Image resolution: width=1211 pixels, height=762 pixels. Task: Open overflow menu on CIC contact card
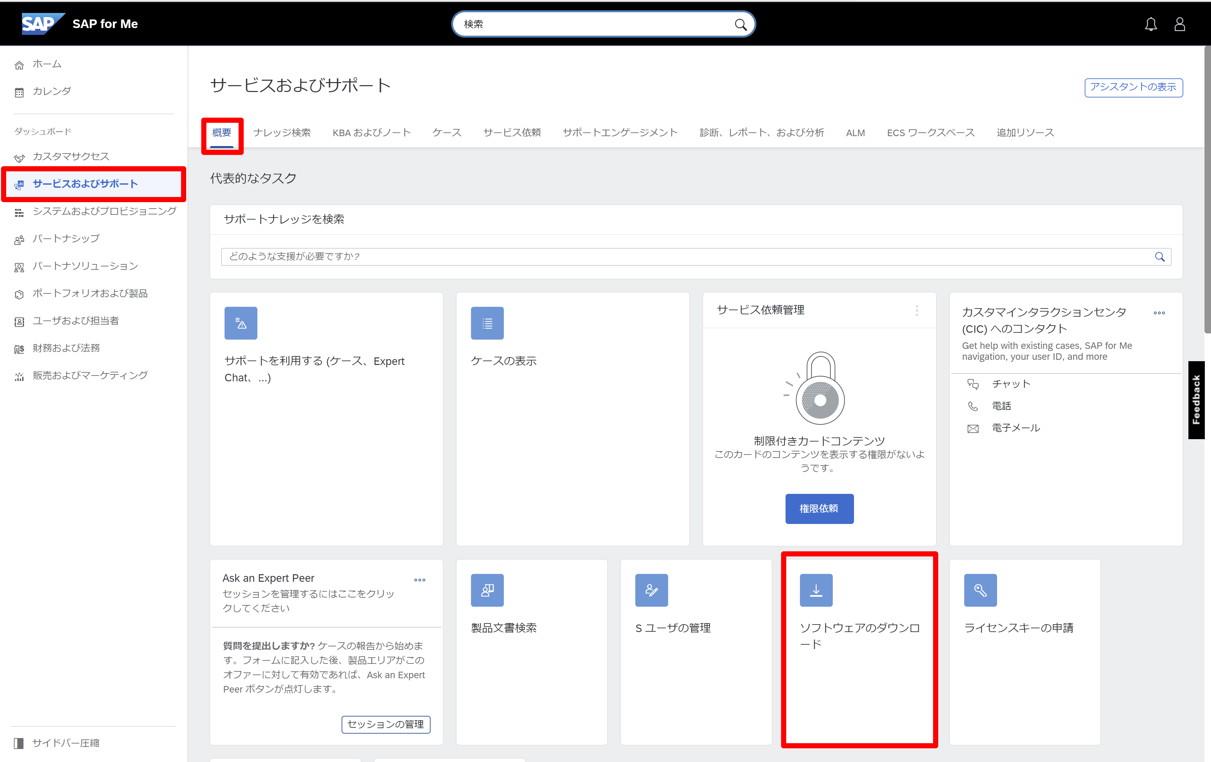(x=1159, y=313)
